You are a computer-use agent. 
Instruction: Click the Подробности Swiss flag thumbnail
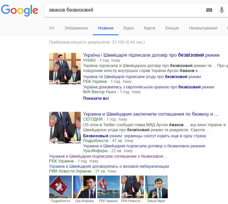point(61,187)
